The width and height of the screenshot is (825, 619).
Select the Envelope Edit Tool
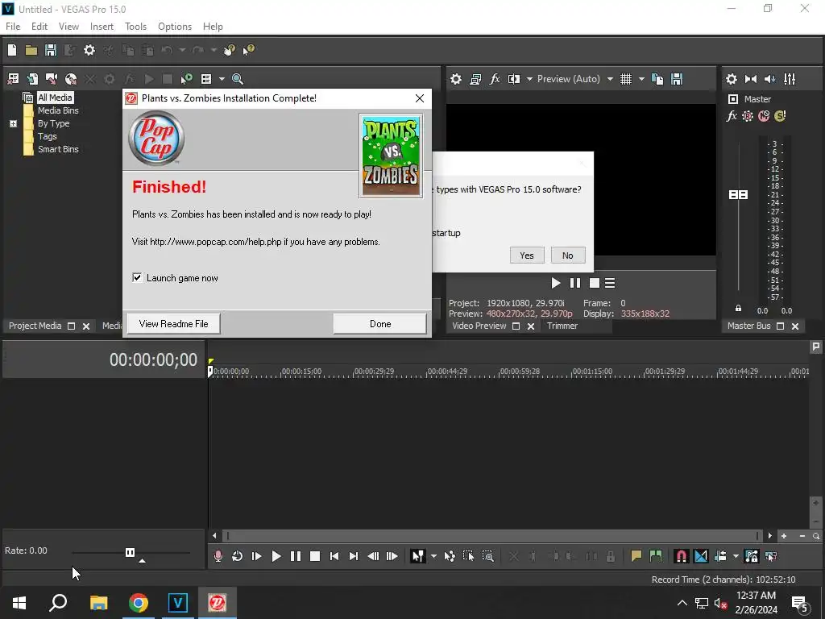[450, 556]
